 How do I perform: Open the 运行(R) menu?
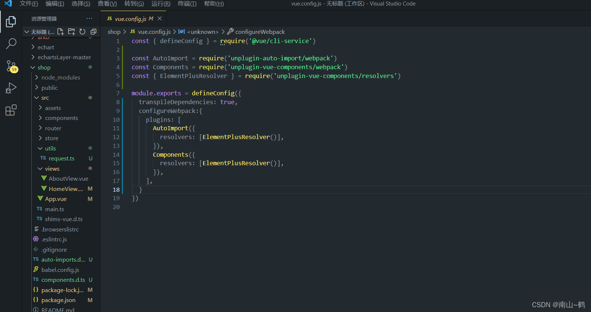pyautogui.click(x=161, y=4)
